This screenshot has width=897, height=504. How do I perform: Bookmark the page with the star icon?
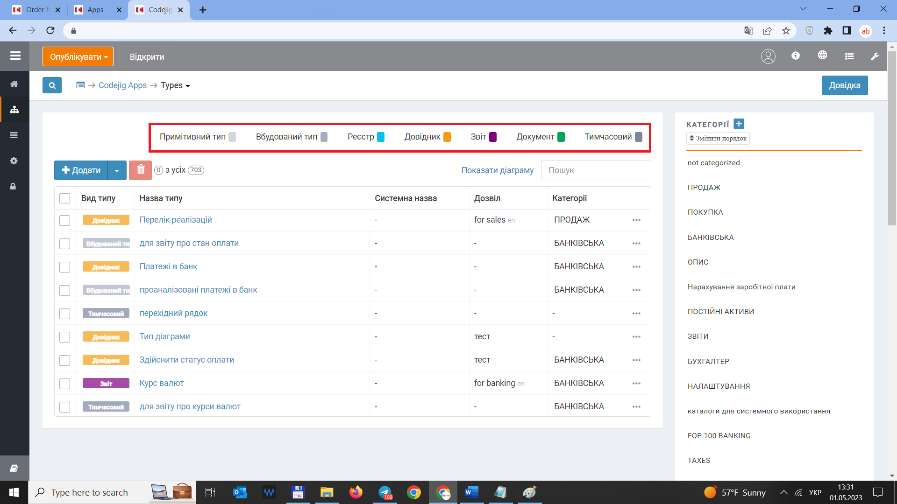786,31
